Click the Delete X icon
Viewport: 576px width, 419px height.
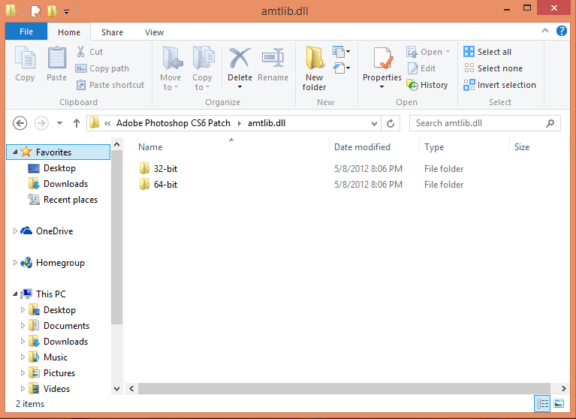(240, 58)
